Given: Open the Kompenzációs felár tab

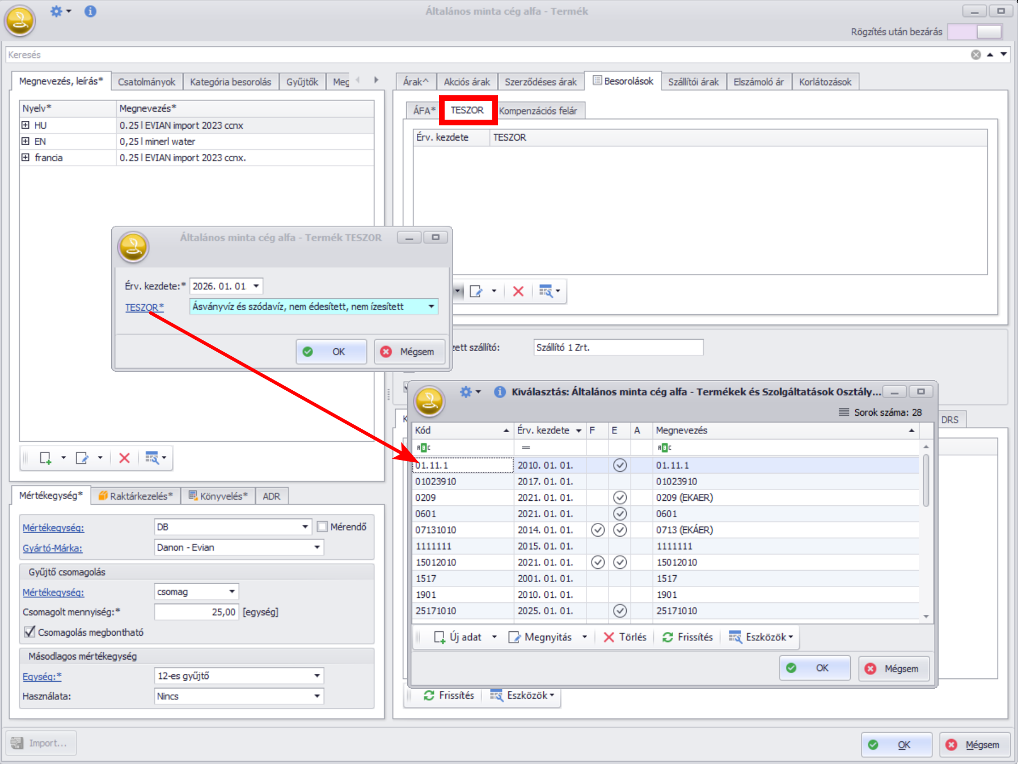Looking at the screenshot, I should [x=538, y=111].
